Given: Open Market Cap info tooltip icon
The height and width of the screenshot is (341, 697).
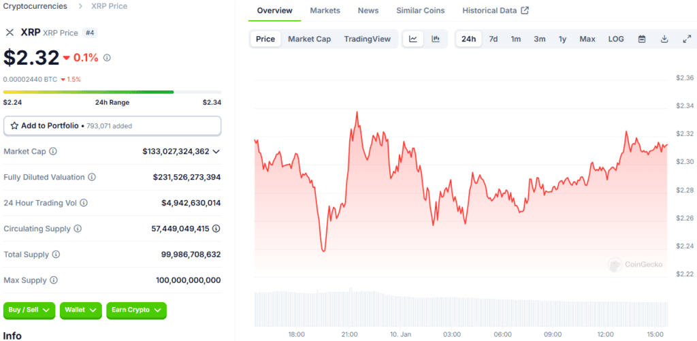Looking at the screenshot, I should click(x=53, y=151).
